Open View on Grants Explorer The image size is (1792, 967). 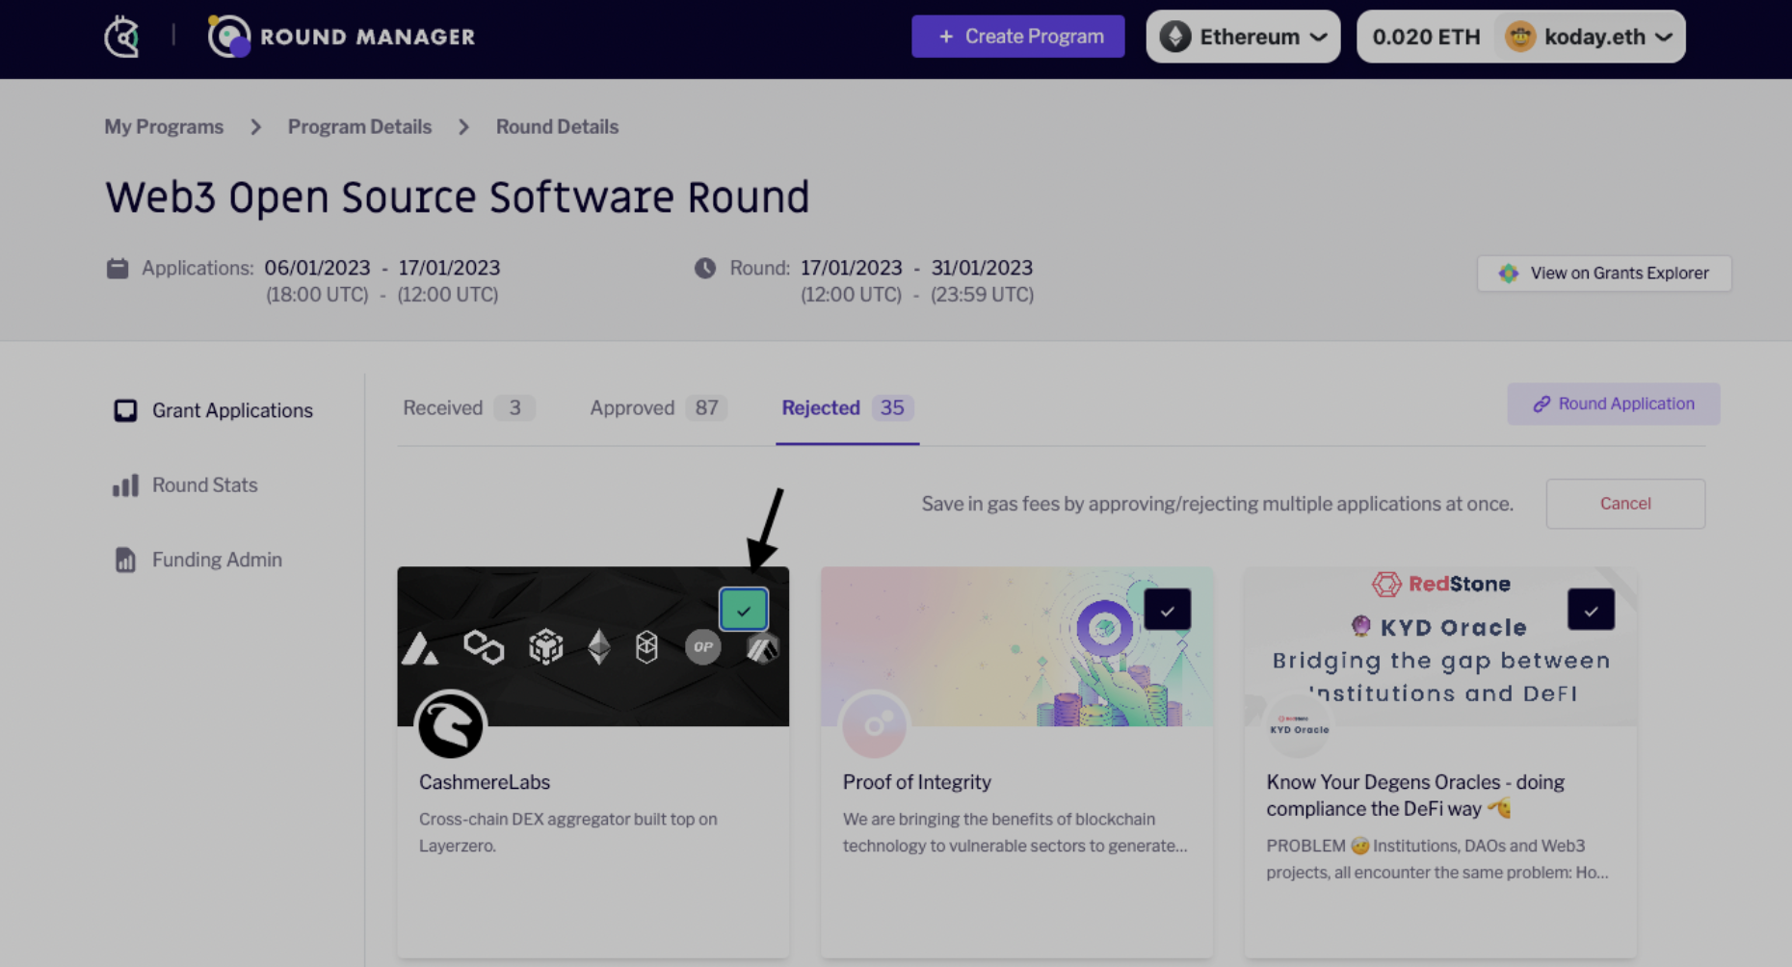click(1604, 274)
